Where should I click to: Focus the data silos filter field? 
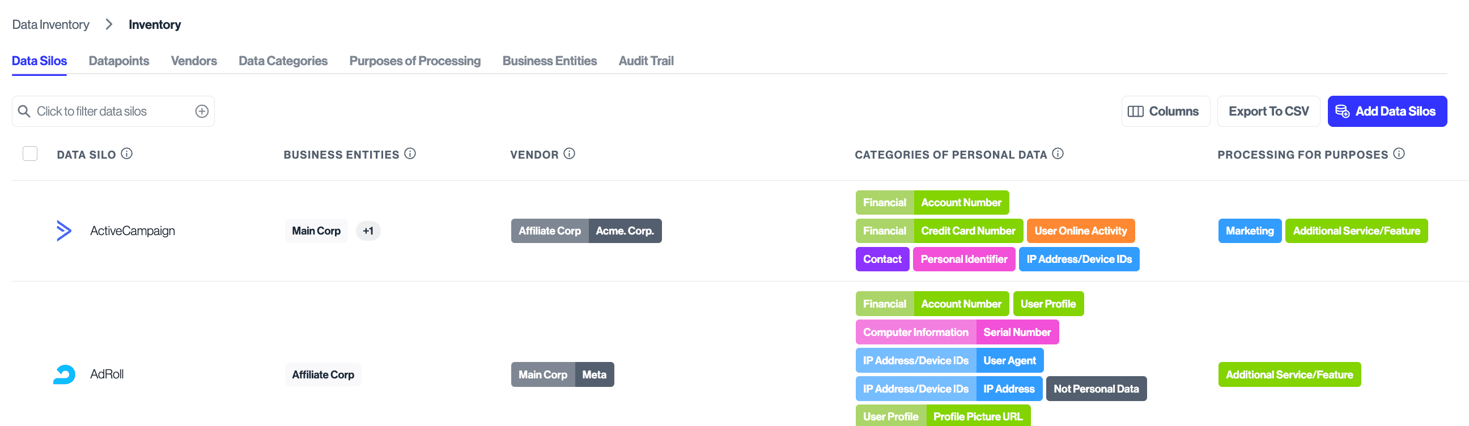tap(108, 111)
